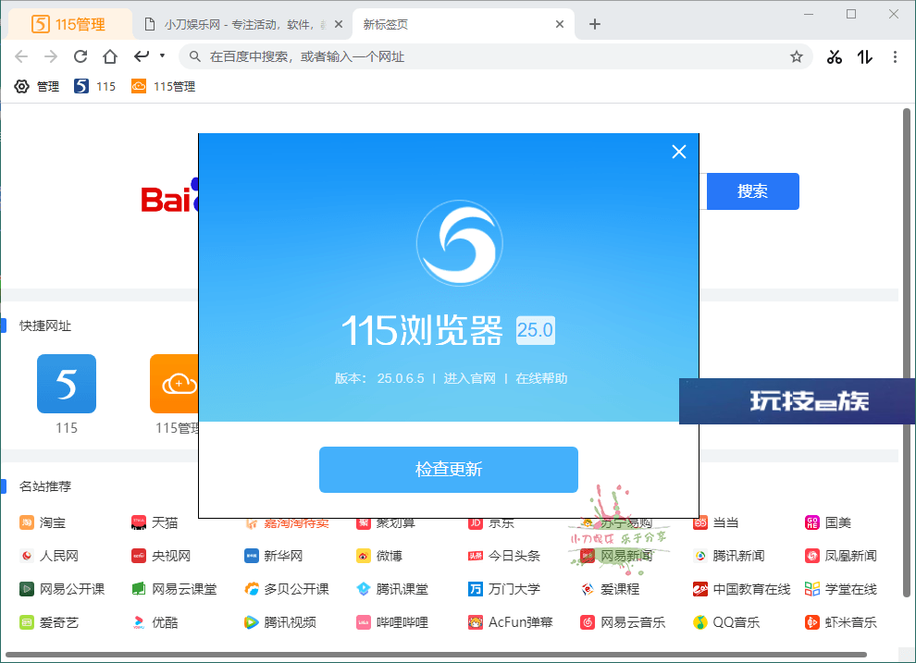The height and width of the screenshot is (663, 916).
Task: Reload the current page
Action: click(x=80, y=56)
